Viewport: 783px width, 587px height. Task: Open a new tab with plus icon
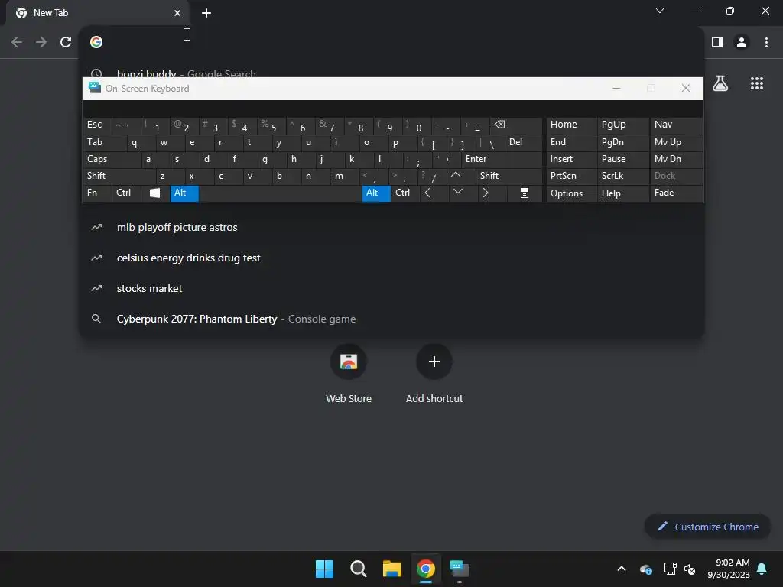[206, 13]
